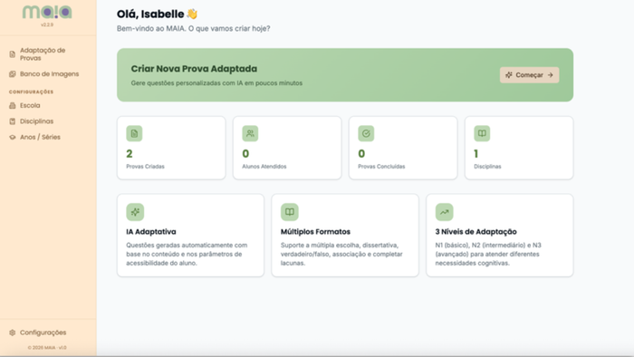Click the 3 Níveis de Adaptação heading
This screenshot has width=634, height=357.
click(475, 232)
